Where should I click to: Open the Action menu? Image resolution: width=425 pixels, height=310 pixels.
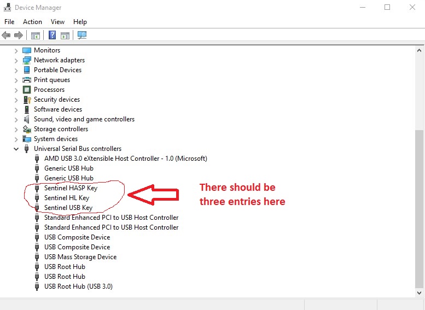pyautogui.click(x=32, y=22)
